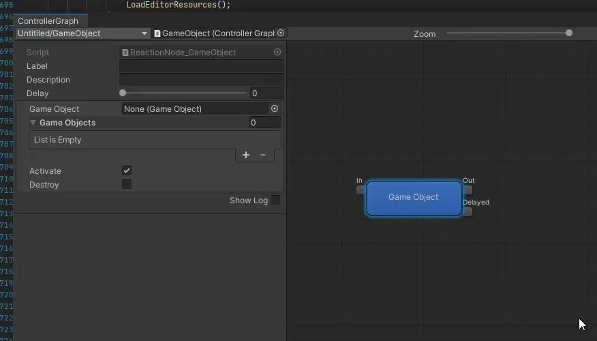Click the Delay label
Viewport: 597px width, 341px height.
click(x=37, y=93)
